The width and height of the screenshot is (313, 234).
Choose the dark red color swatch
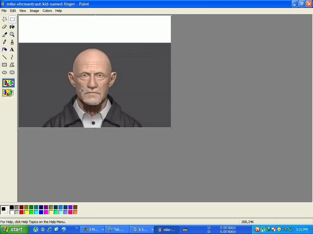point(22,207)
